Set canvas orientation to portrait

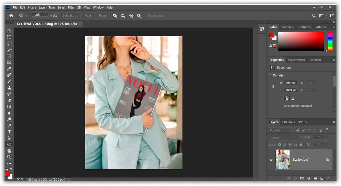pos(287,98)
